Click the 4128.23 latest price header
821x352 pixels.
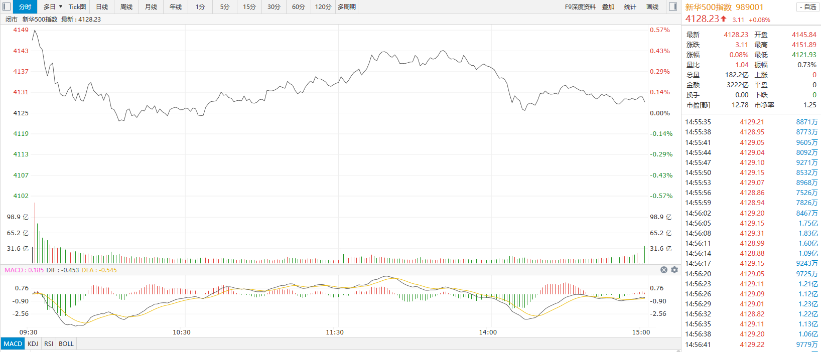[x=702, y=19]
